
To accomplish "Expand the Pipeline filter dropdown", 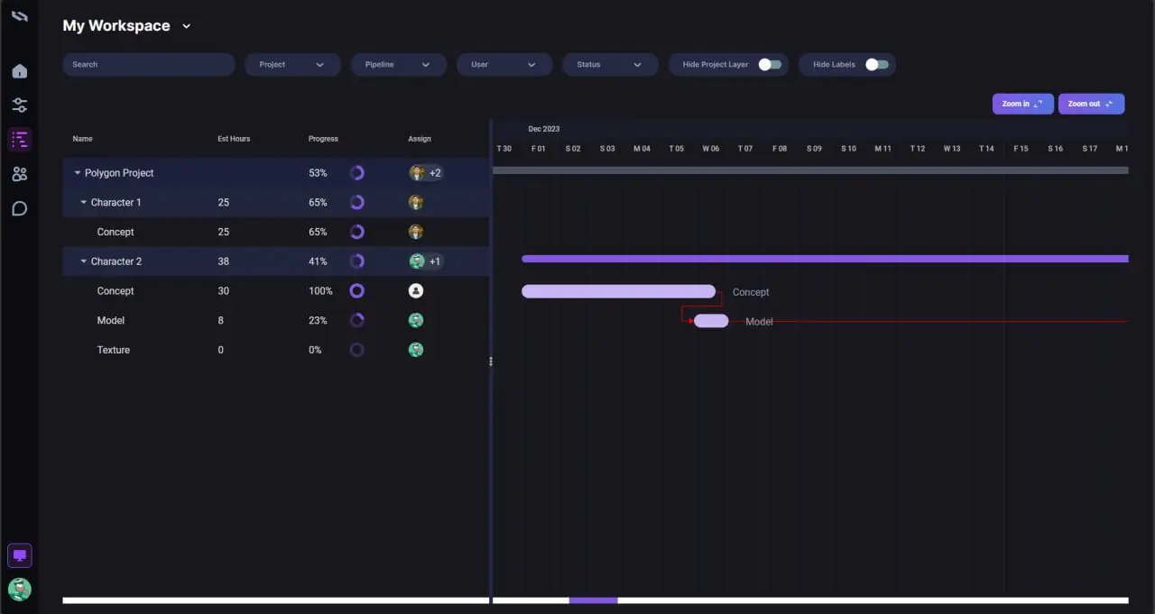I will pos(398,65).
